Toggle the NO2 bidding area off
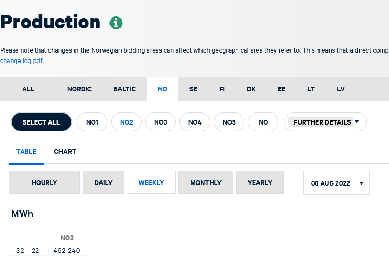 coord(126,122)
